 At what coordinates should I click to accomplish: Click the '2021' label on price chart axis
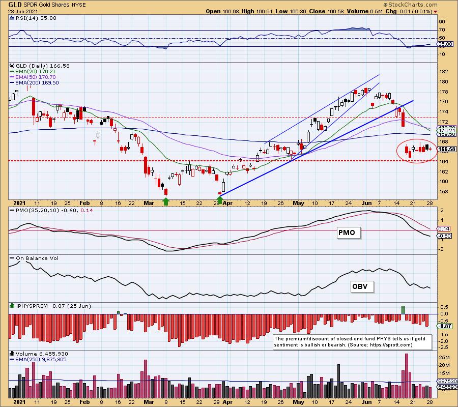click(x=19, y=203)
